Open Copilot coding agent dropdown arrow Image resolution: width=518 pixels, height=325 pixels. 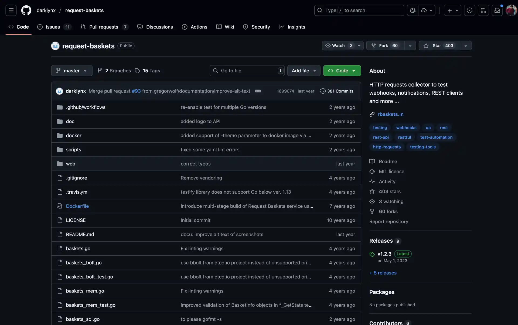coord(431,10)
